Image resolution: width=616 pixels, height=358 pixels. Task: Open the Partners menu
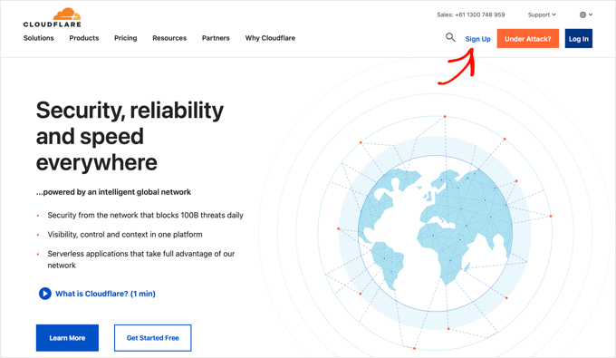[216, 38]
